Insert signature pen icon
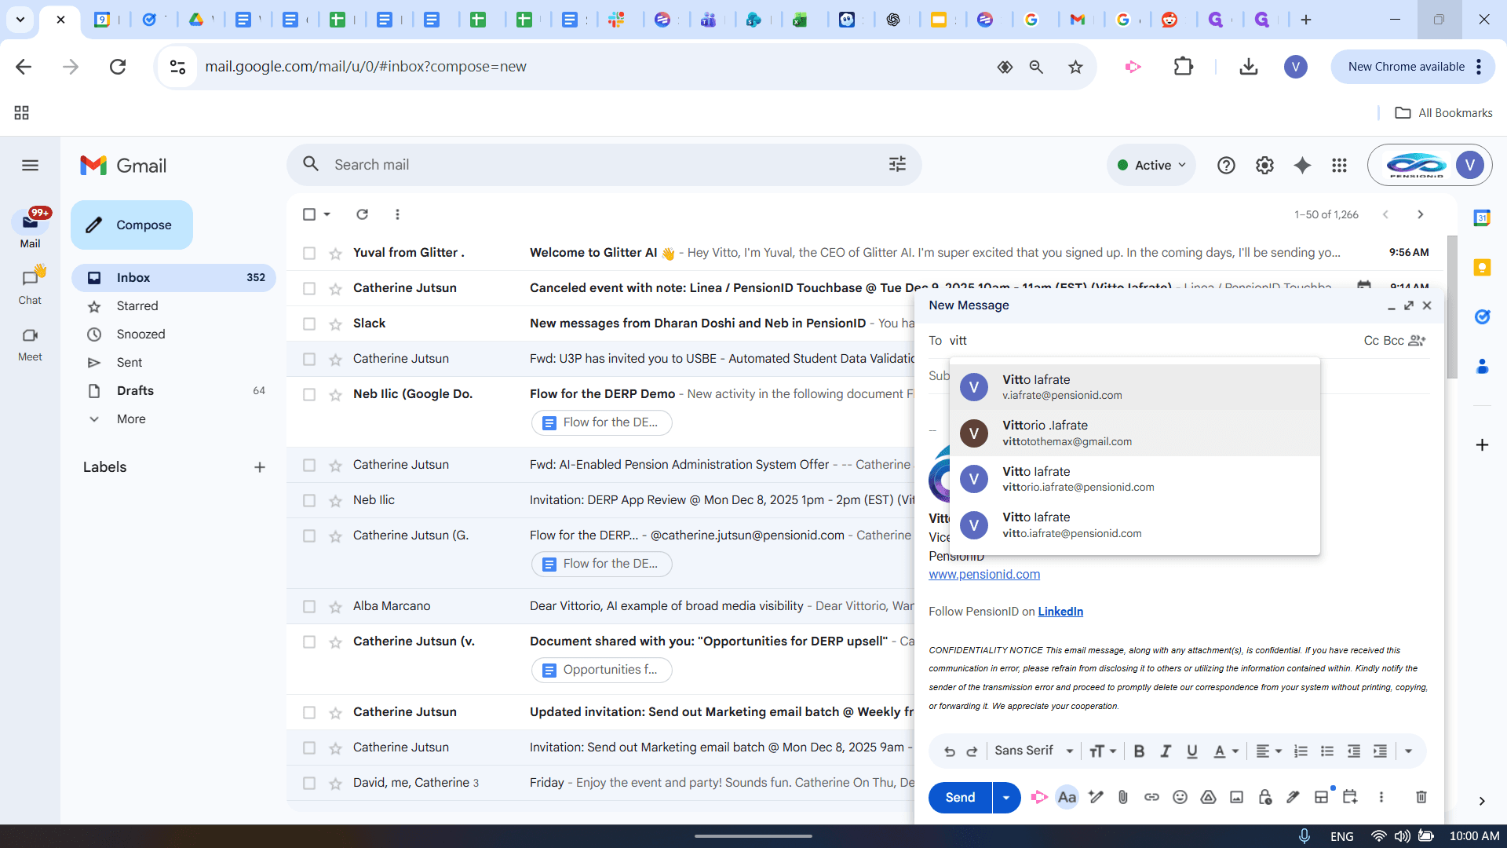 [1293, 797]
